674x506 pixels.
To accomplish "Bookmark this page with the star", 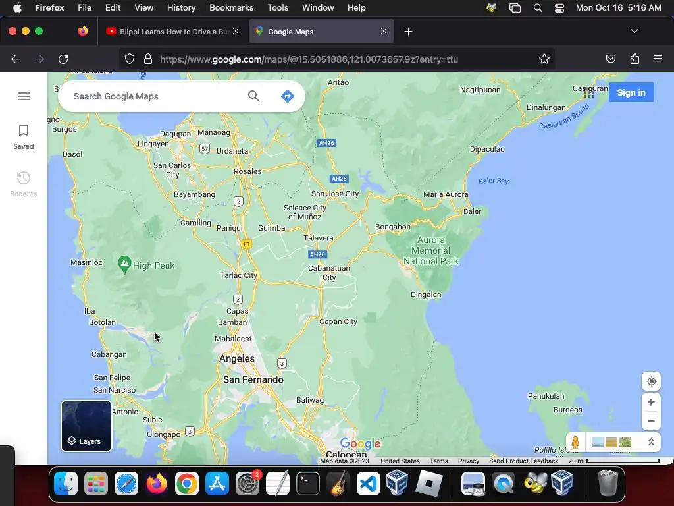I will click(x=544, y=59).
